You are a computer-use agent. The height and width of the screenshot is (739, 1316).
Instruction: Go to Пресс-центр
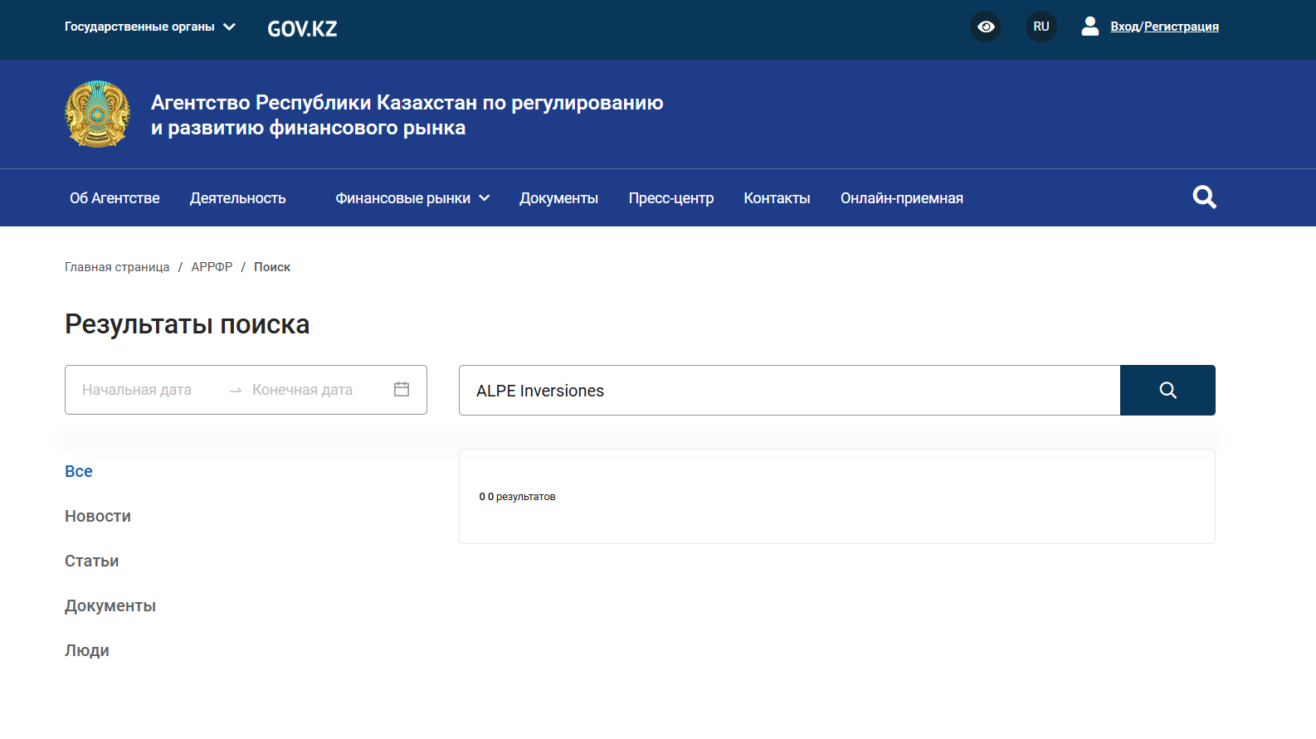pos(670,198)
